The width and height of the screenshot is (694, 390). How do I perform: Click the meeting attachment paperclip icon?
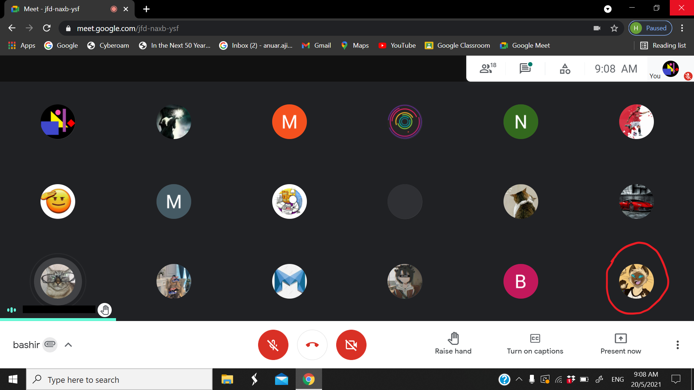[x=50, y=344]
